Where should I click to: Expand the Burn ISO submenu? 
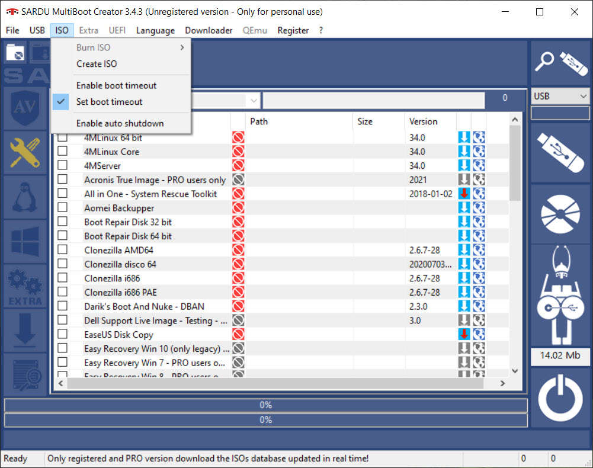click(x=121, y=47)
